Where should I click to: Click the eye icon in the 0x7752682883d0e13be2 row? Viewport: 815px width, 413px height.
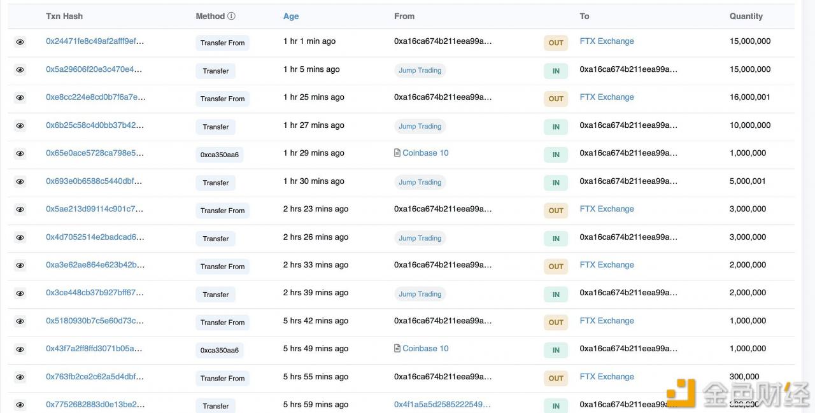point(20,405)
